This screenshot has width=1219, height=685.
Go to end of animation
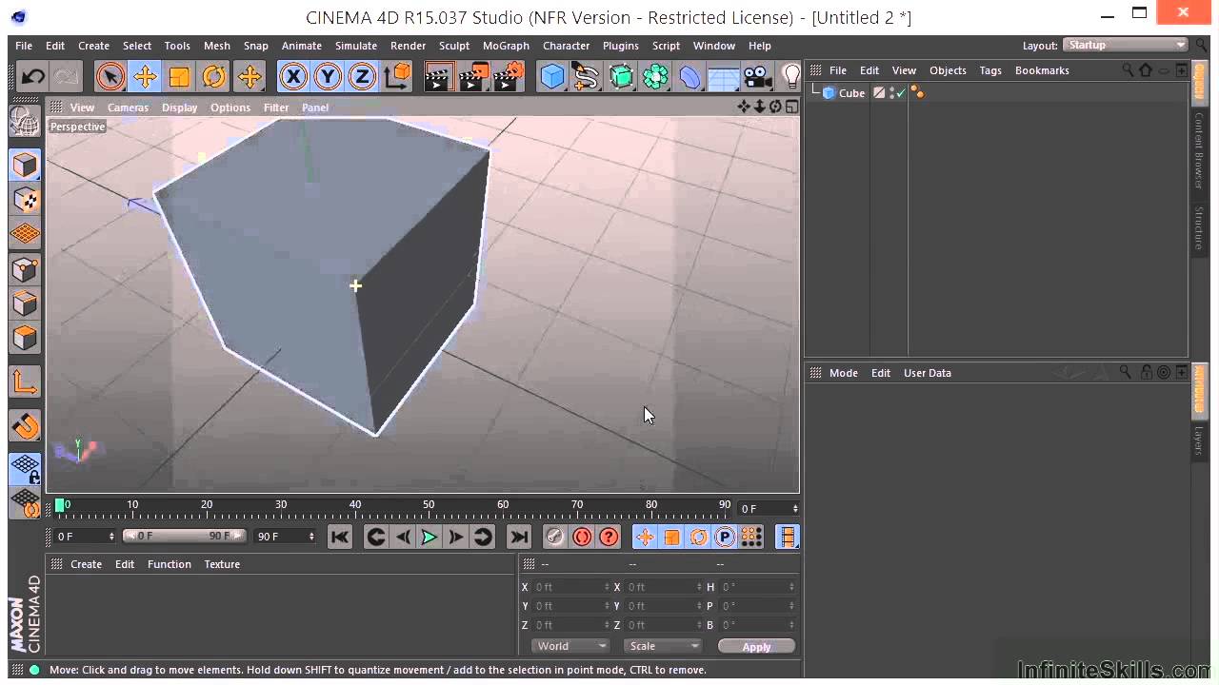(x=519, y=538)
